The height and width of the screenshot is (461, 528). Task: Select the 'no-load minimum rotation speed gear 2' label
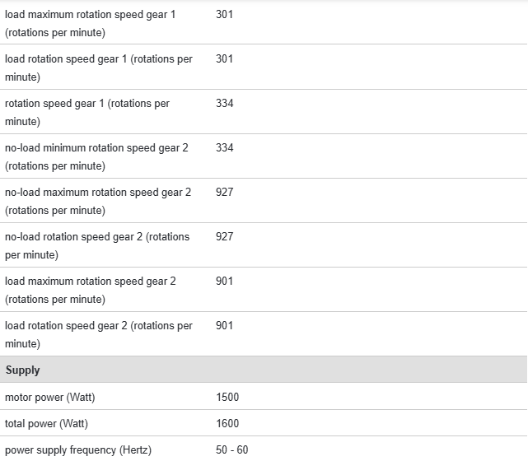(97, 157)
